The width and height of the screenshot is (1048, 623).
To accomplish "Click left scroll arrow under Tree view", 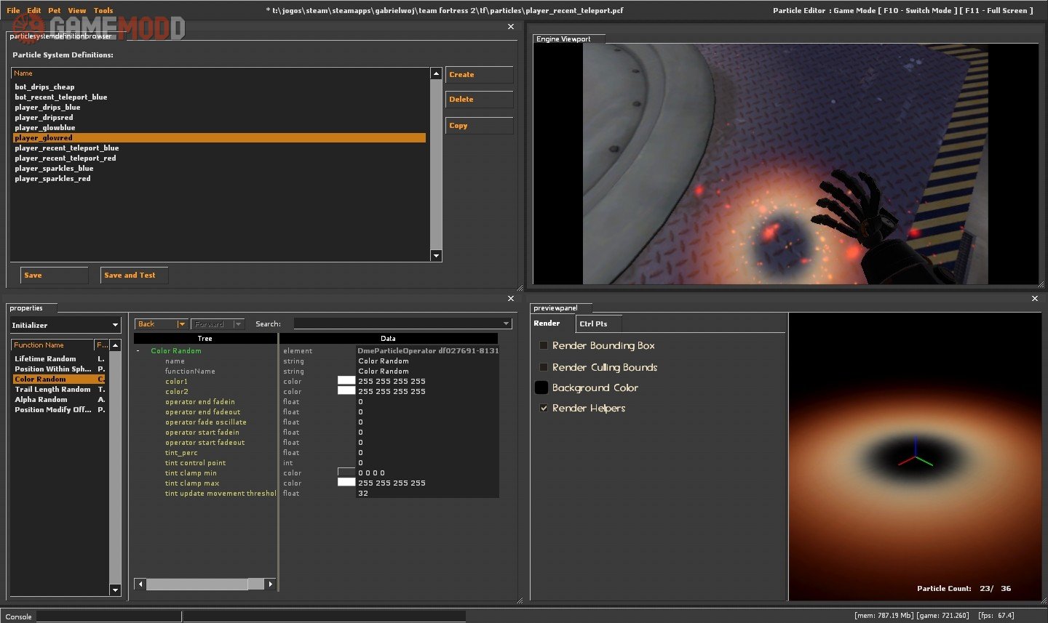I will [140, 584].
